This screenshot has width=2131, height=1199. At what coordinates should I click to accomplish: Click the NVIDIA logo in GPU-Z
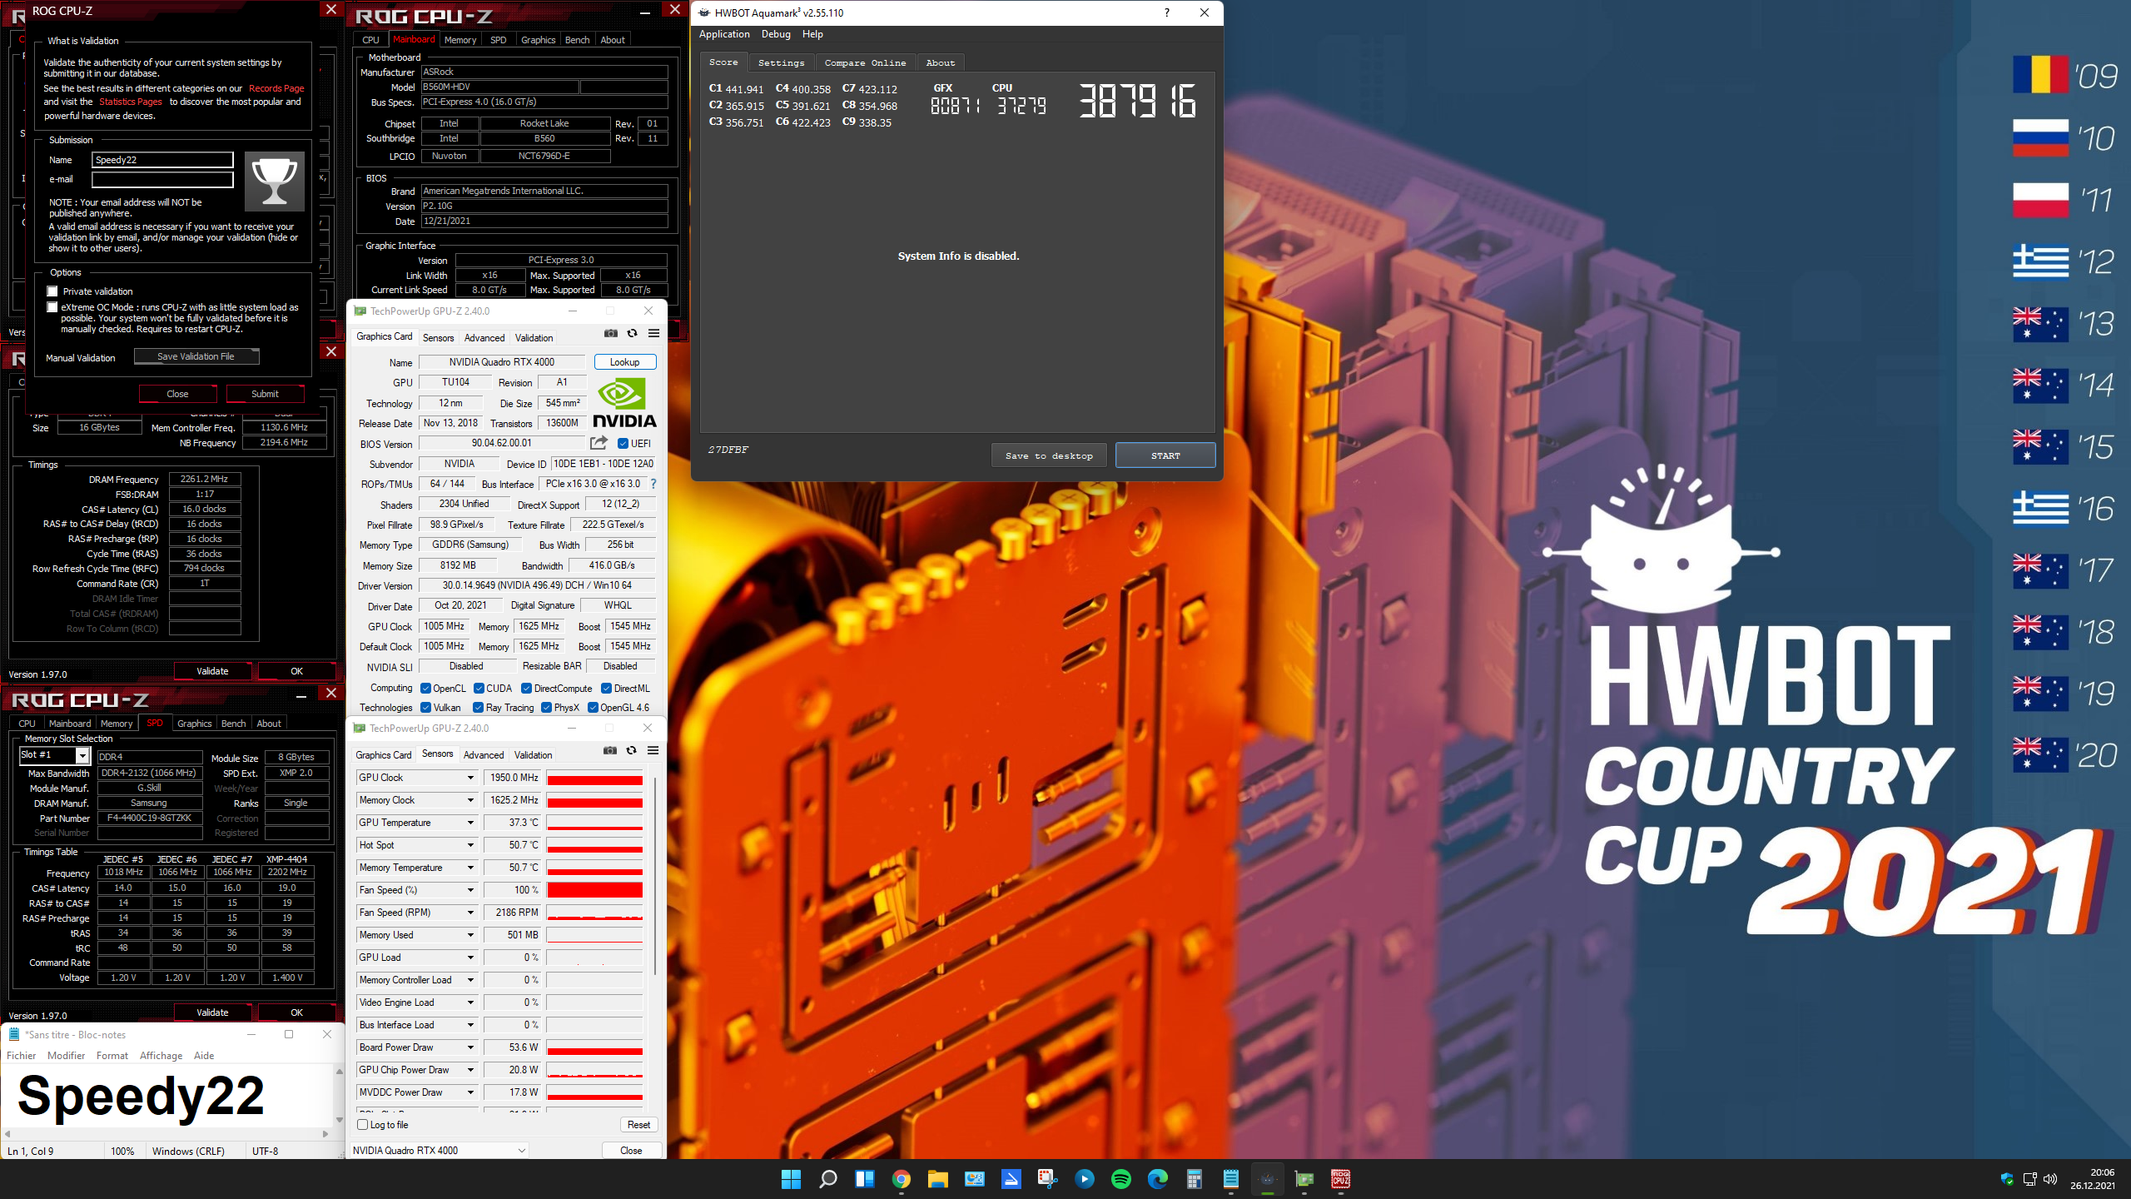pos(624,403)
